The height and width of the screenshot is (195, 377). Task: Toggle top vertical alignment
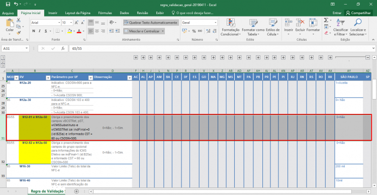tap(90, 23)
